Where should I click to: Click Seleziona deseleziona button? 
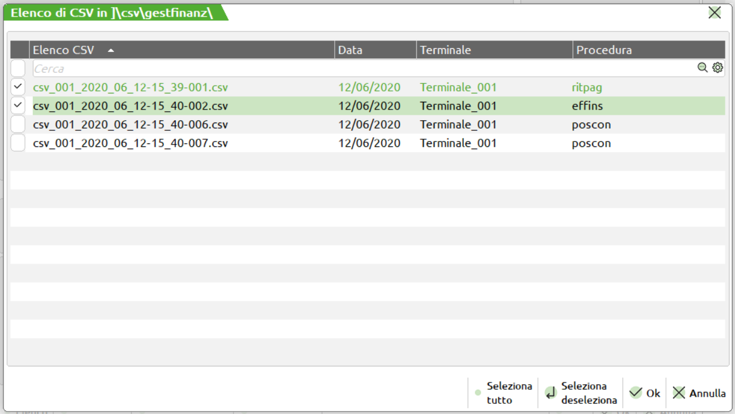pos(580,393)
